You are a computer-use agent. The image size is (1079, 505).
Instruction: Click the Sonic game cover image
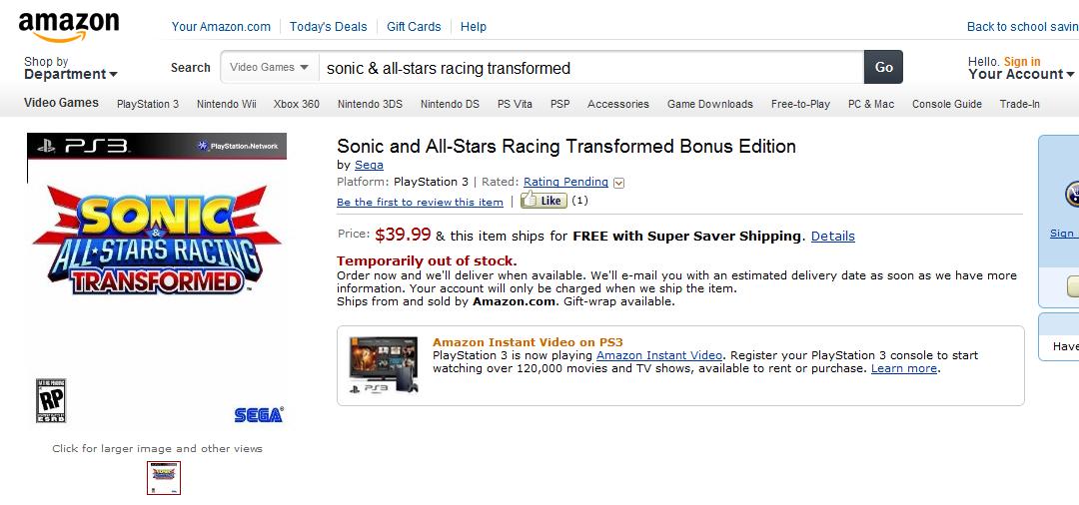157,281
